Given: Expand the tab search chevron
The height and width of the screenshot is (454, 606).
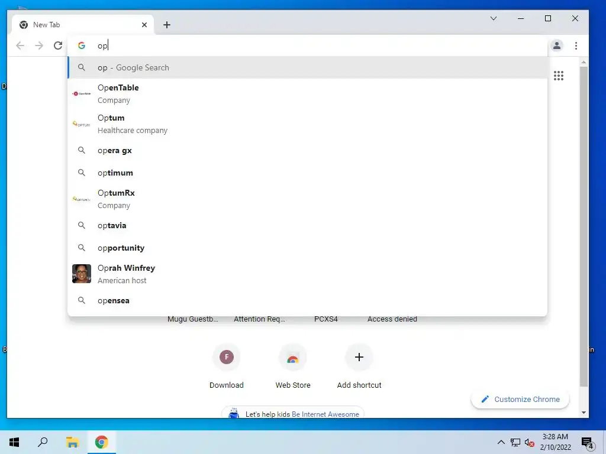Looking at the screenshot, I should [x=494, y=18].
